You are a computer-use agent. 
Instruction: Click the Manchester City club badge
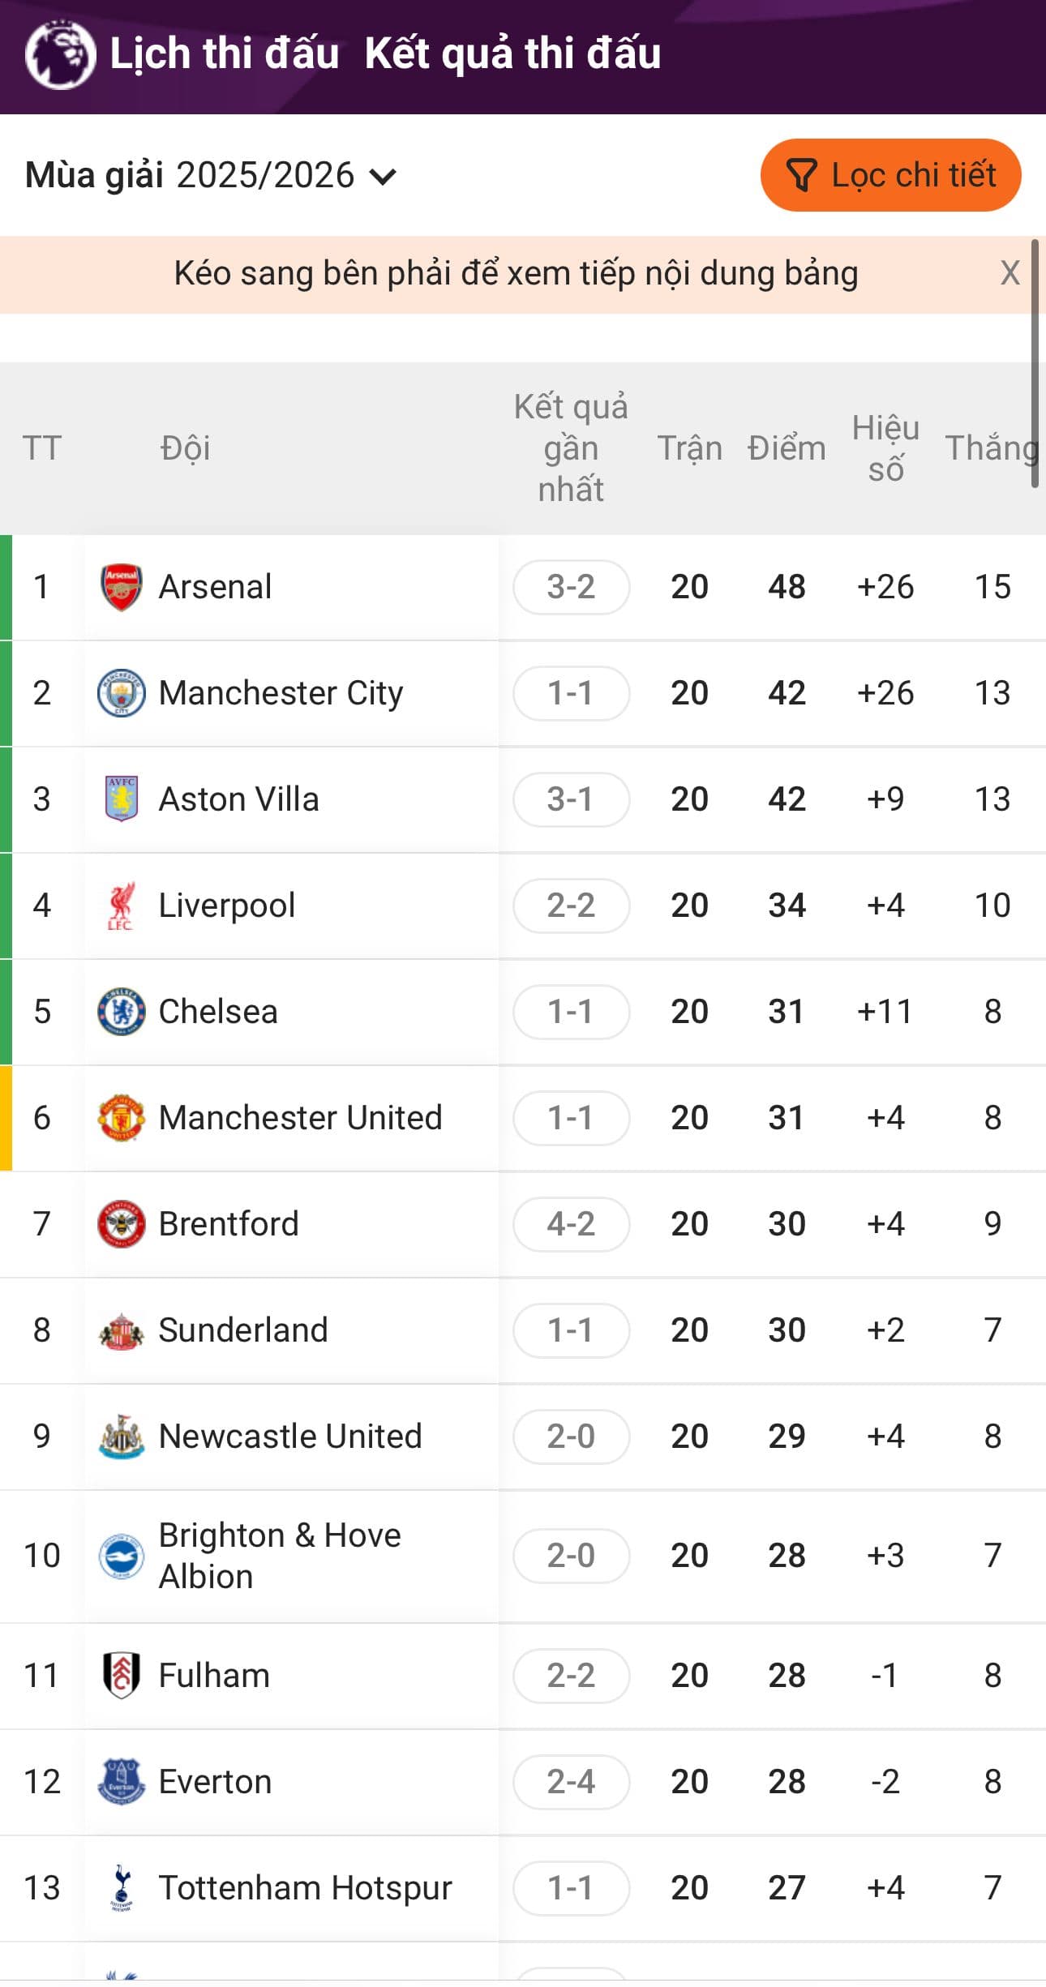tap(121, 693)
